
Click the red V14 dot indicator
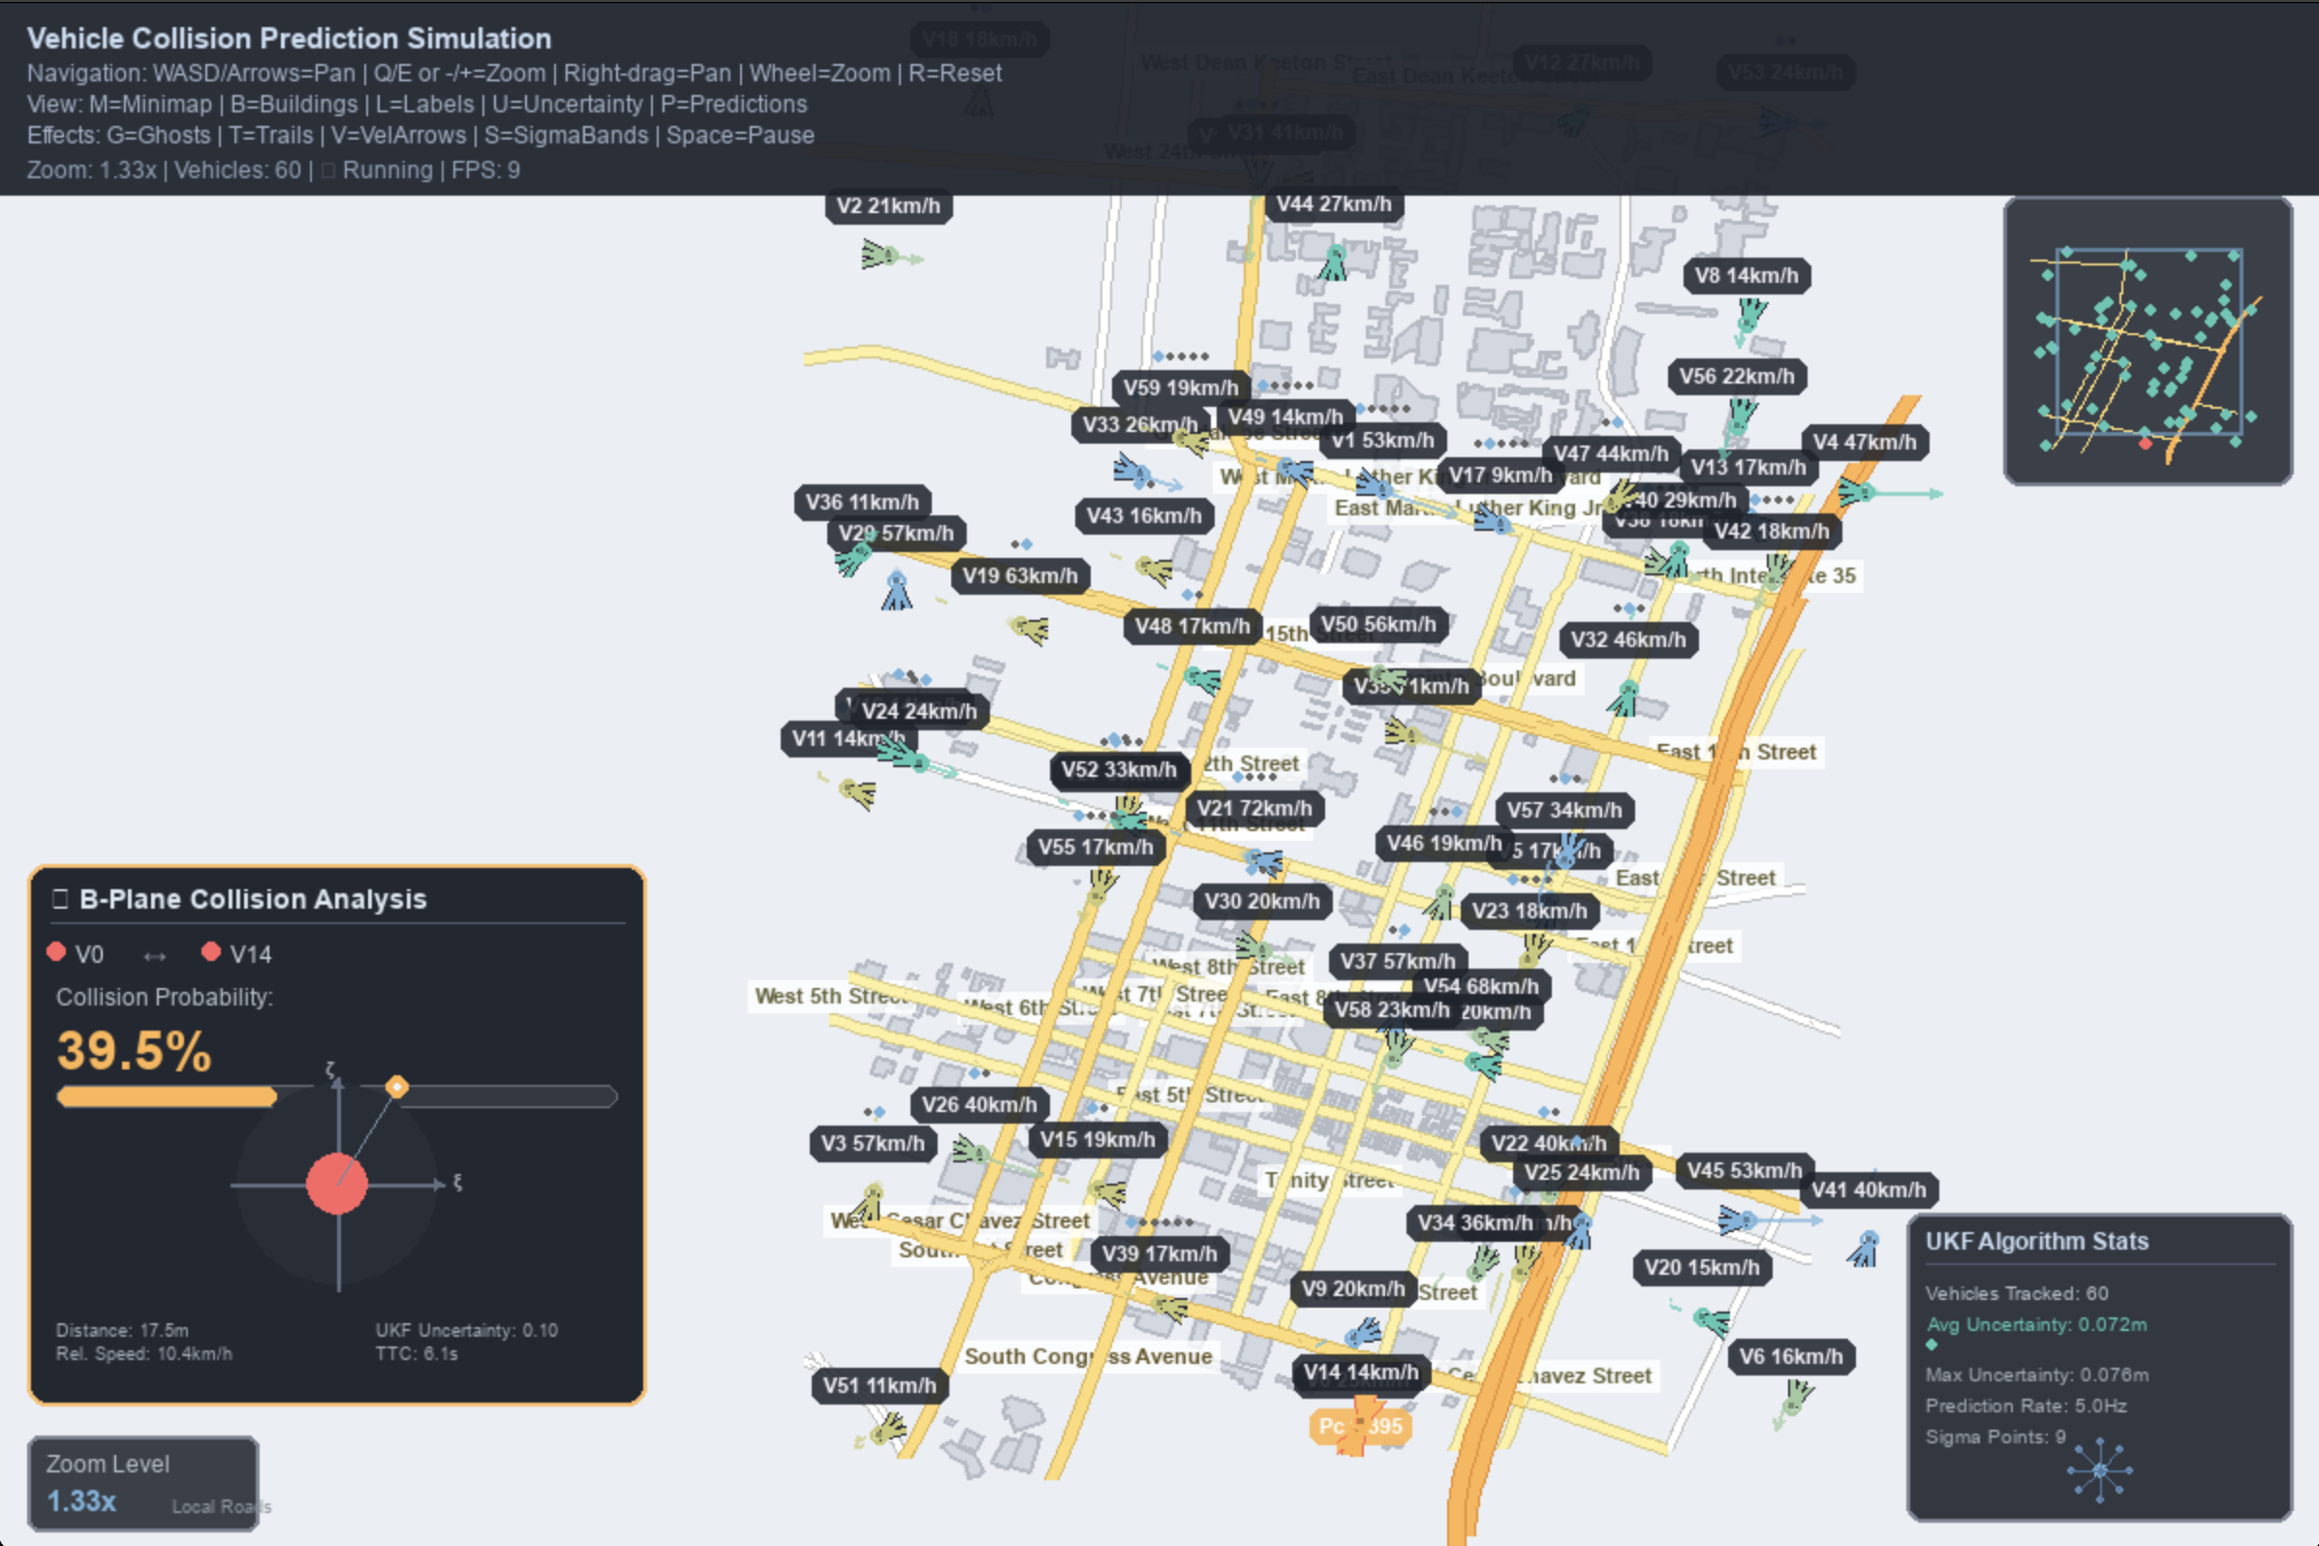pos(210,951)
